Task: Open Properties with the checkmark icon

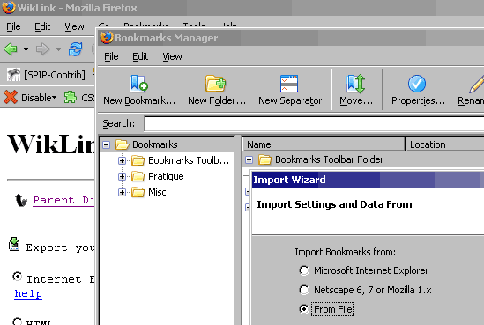Action: point(417,84)
